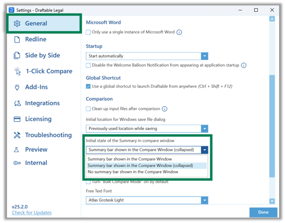The width and height of the screenshot is (285, 223).
Task: Click the Integrations icon
Action: tap(17, 103)
